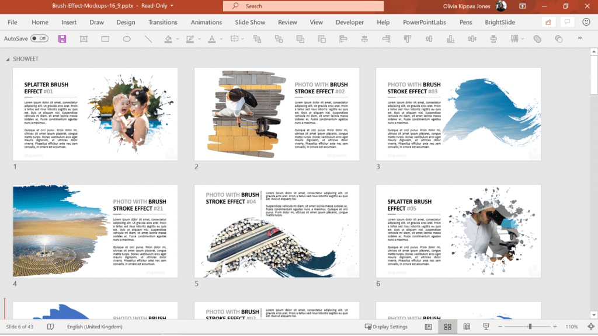Open the BrightSlide ribbon tab
Screen dimensions: 598x336
click(499, 22)
